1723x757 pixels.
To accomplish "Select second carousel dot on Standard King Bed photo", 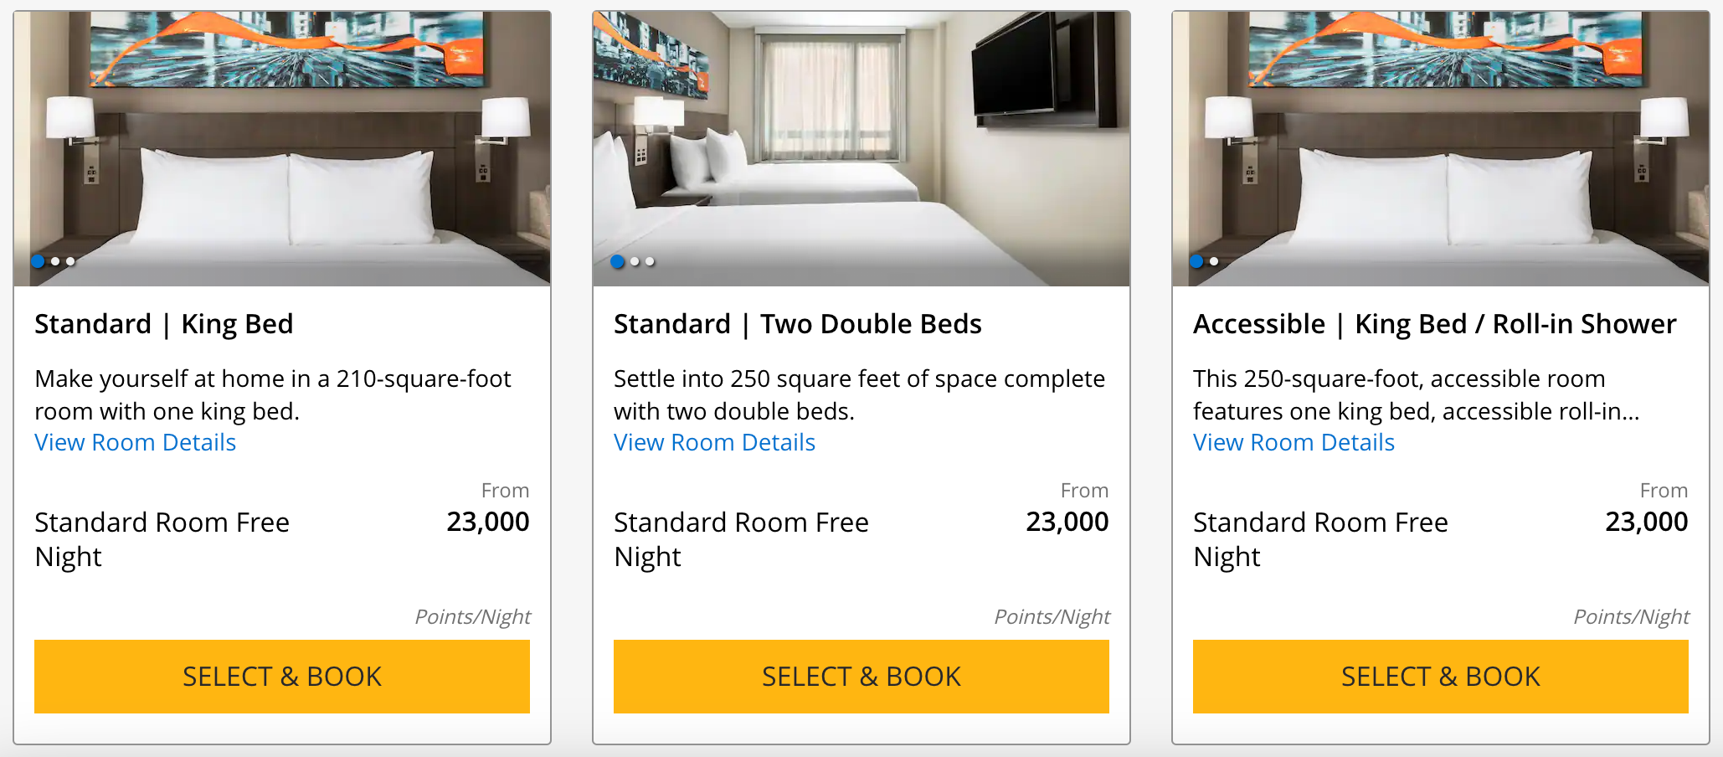I will point(55,261).
